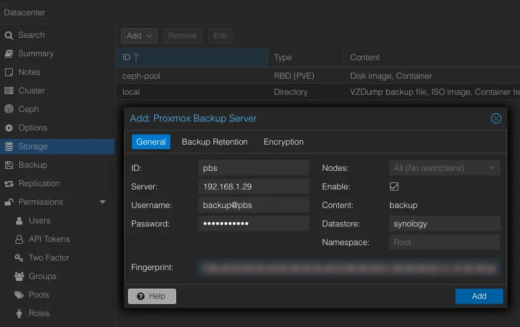520x327 pixels.
Task: Click the Roles figure icon
Action: [x=19, y=314]
